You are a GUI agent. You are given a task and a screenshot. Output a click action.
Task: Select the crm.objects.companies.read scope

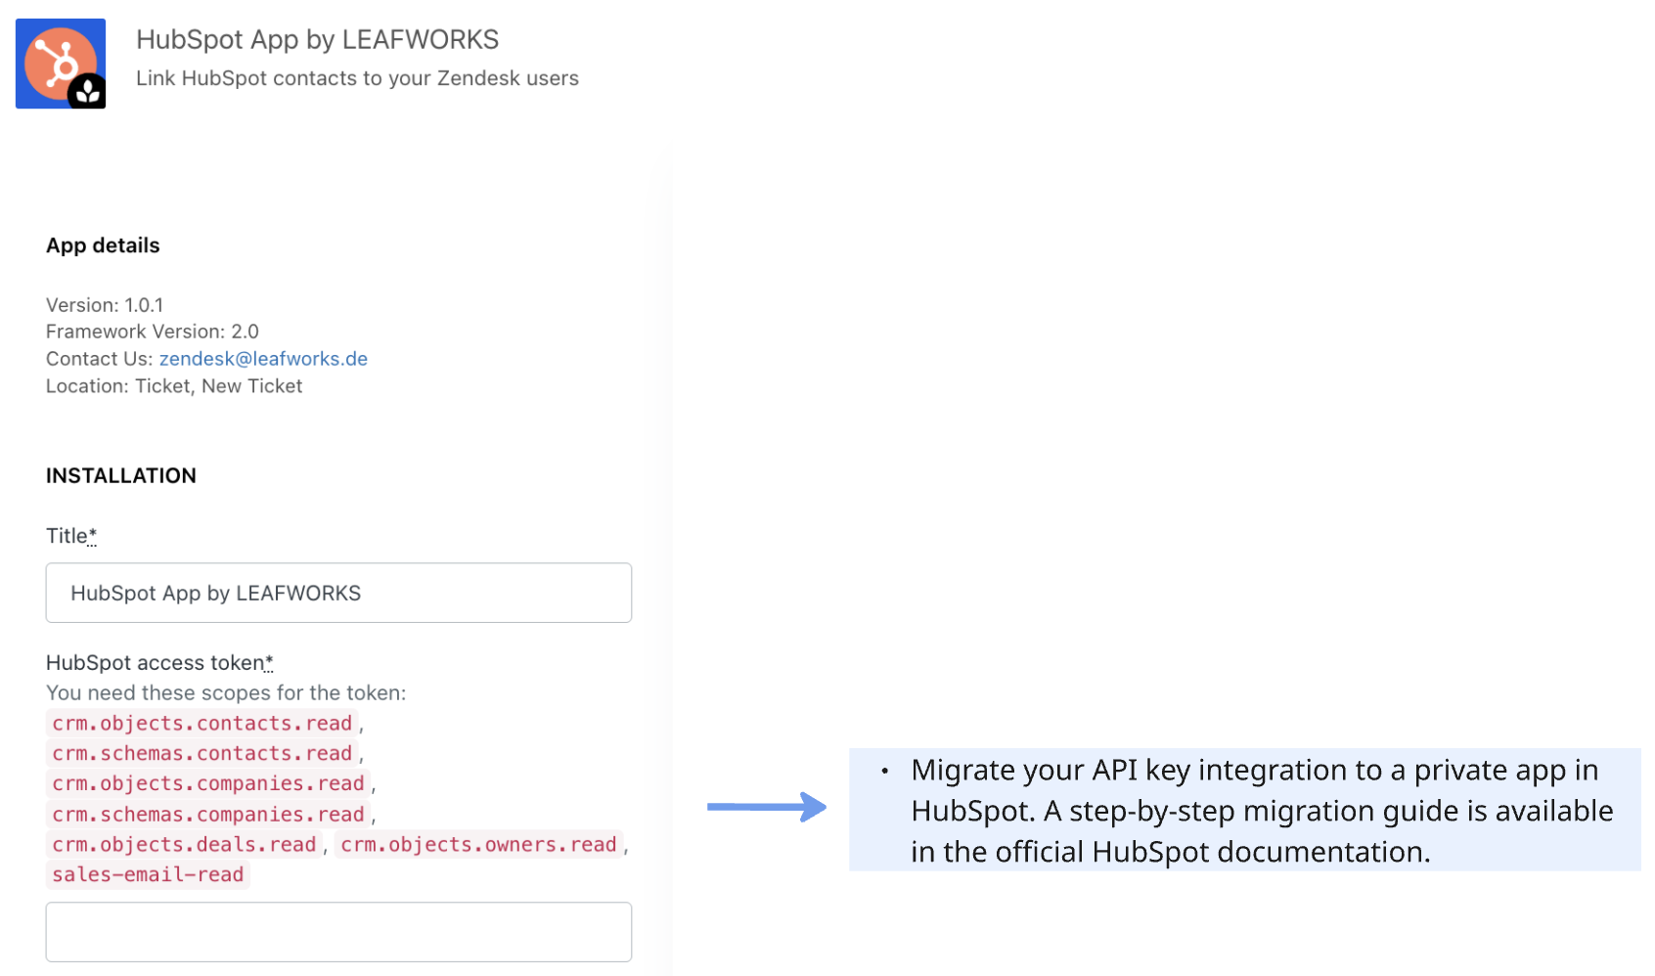pyautogui.click(x=207, y=784)
